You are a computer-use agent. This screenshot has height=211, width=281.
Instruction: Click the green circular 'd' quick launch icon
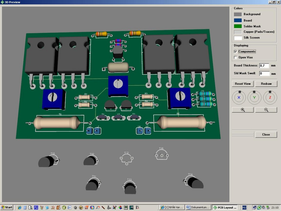64,208
